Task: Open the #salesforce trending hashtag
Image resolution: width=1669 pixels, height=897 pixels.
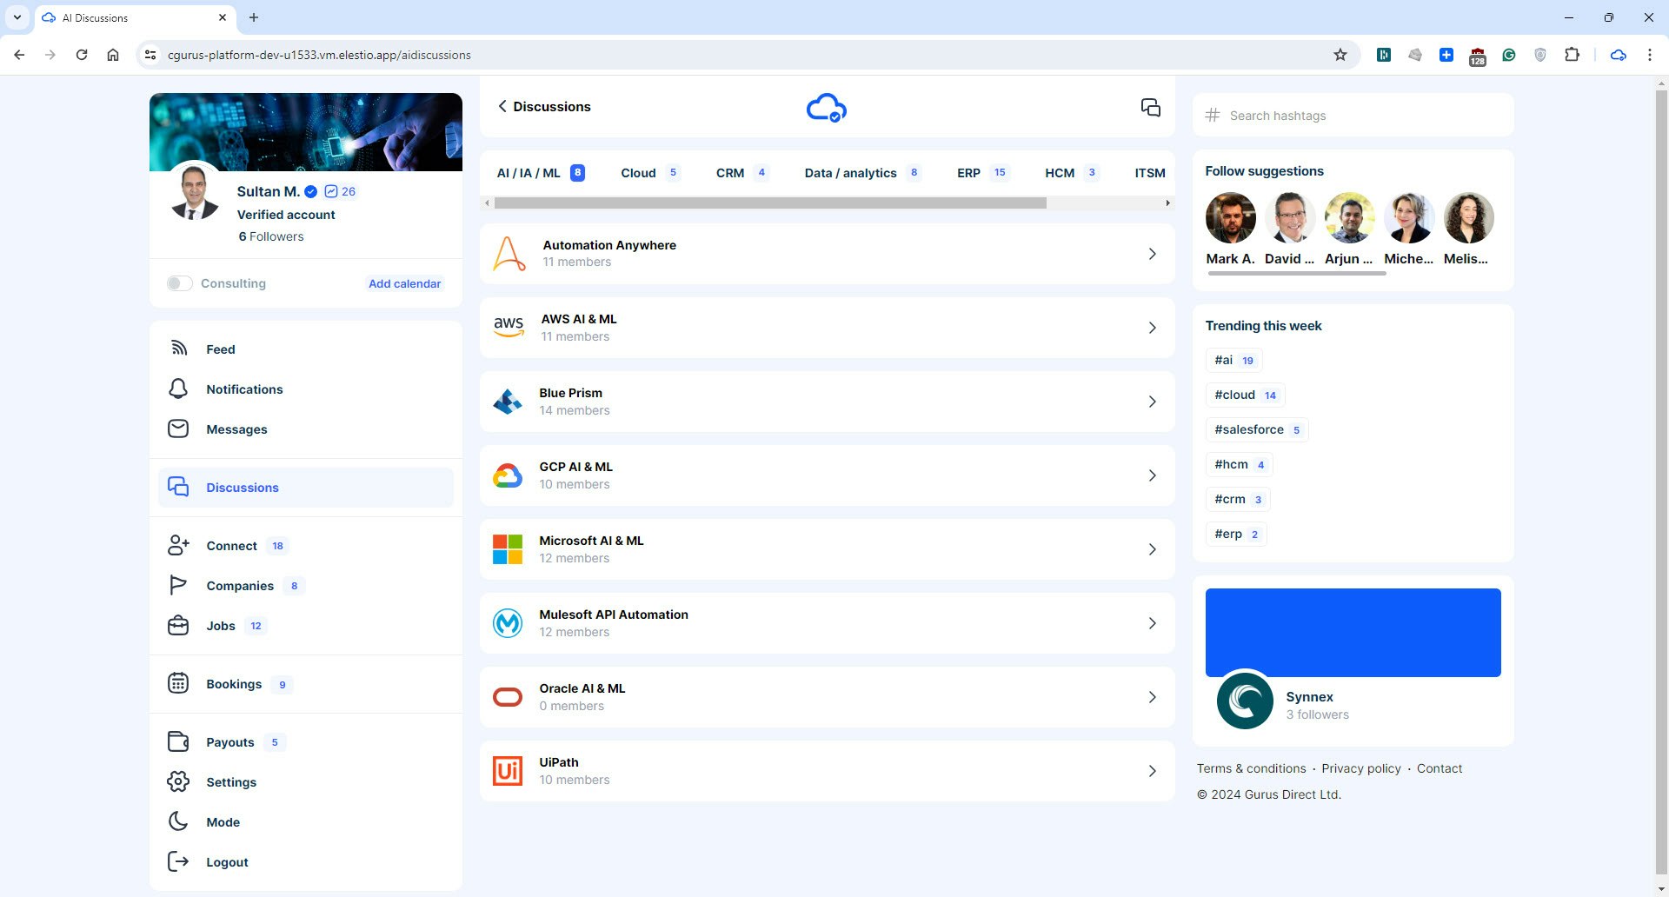Action: tap(1257, 429)
